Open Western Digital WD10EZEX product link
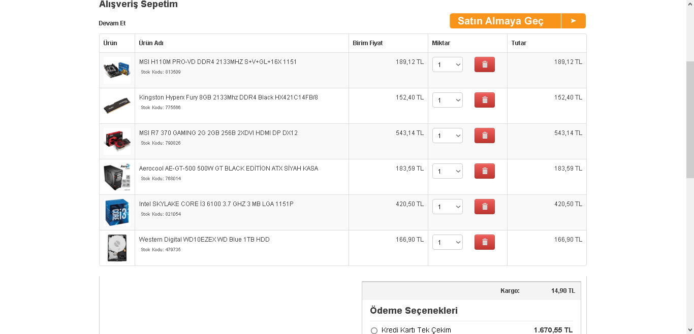Viewport: 694px width, 334px height. (x=204, y=240)
